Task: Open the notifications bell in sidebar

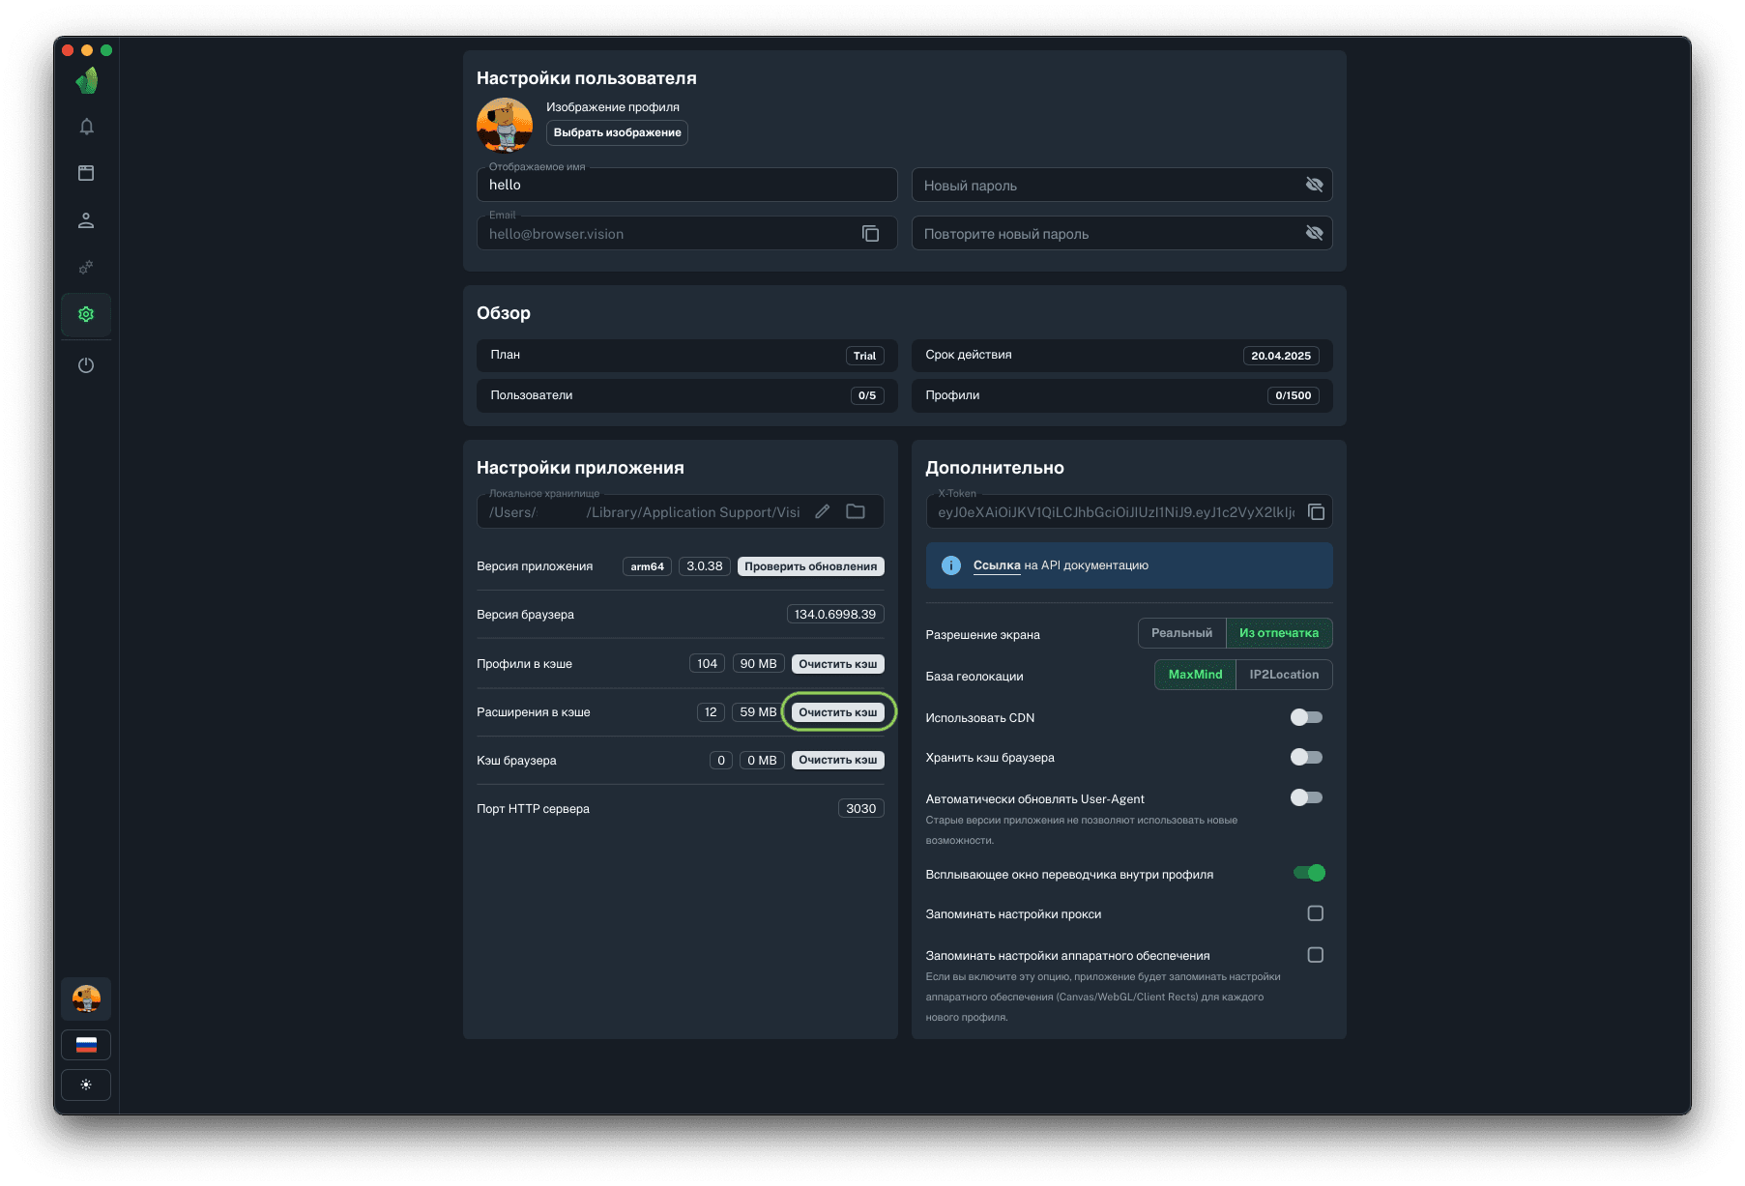Action: click(x=86, y=127)
